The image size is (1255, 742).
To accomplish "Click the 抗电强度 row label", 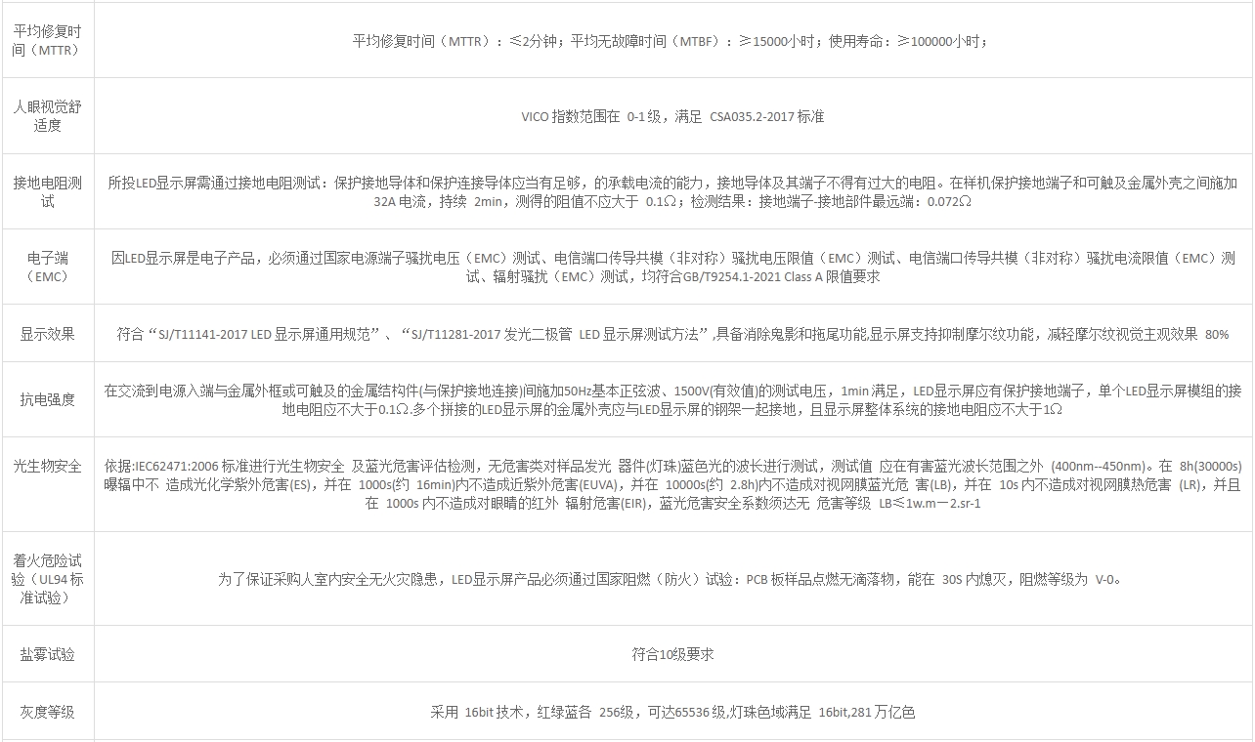I will click(47, 398).
